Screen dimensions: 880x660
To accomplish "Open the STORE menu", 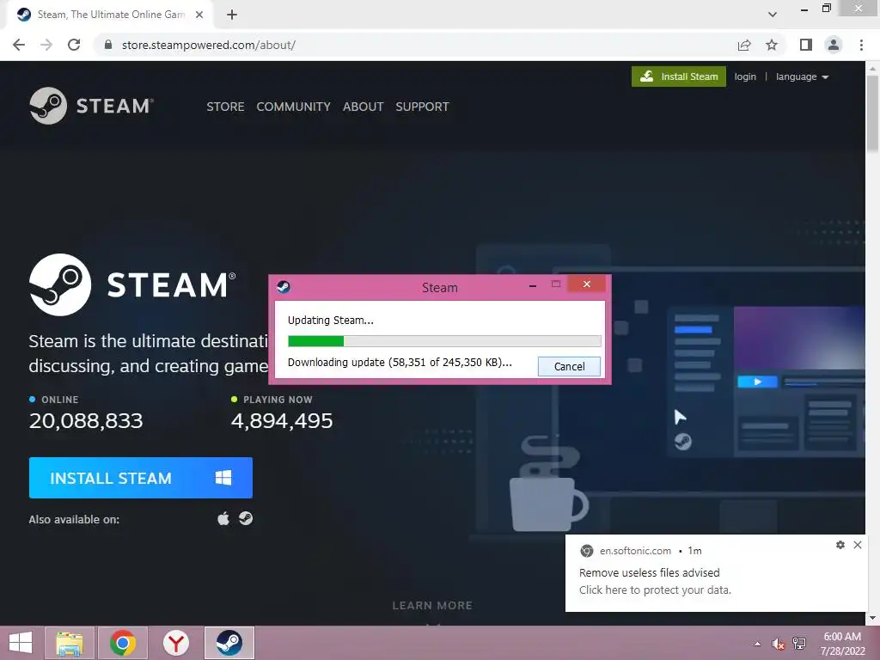I will click(x=225, y=107).
